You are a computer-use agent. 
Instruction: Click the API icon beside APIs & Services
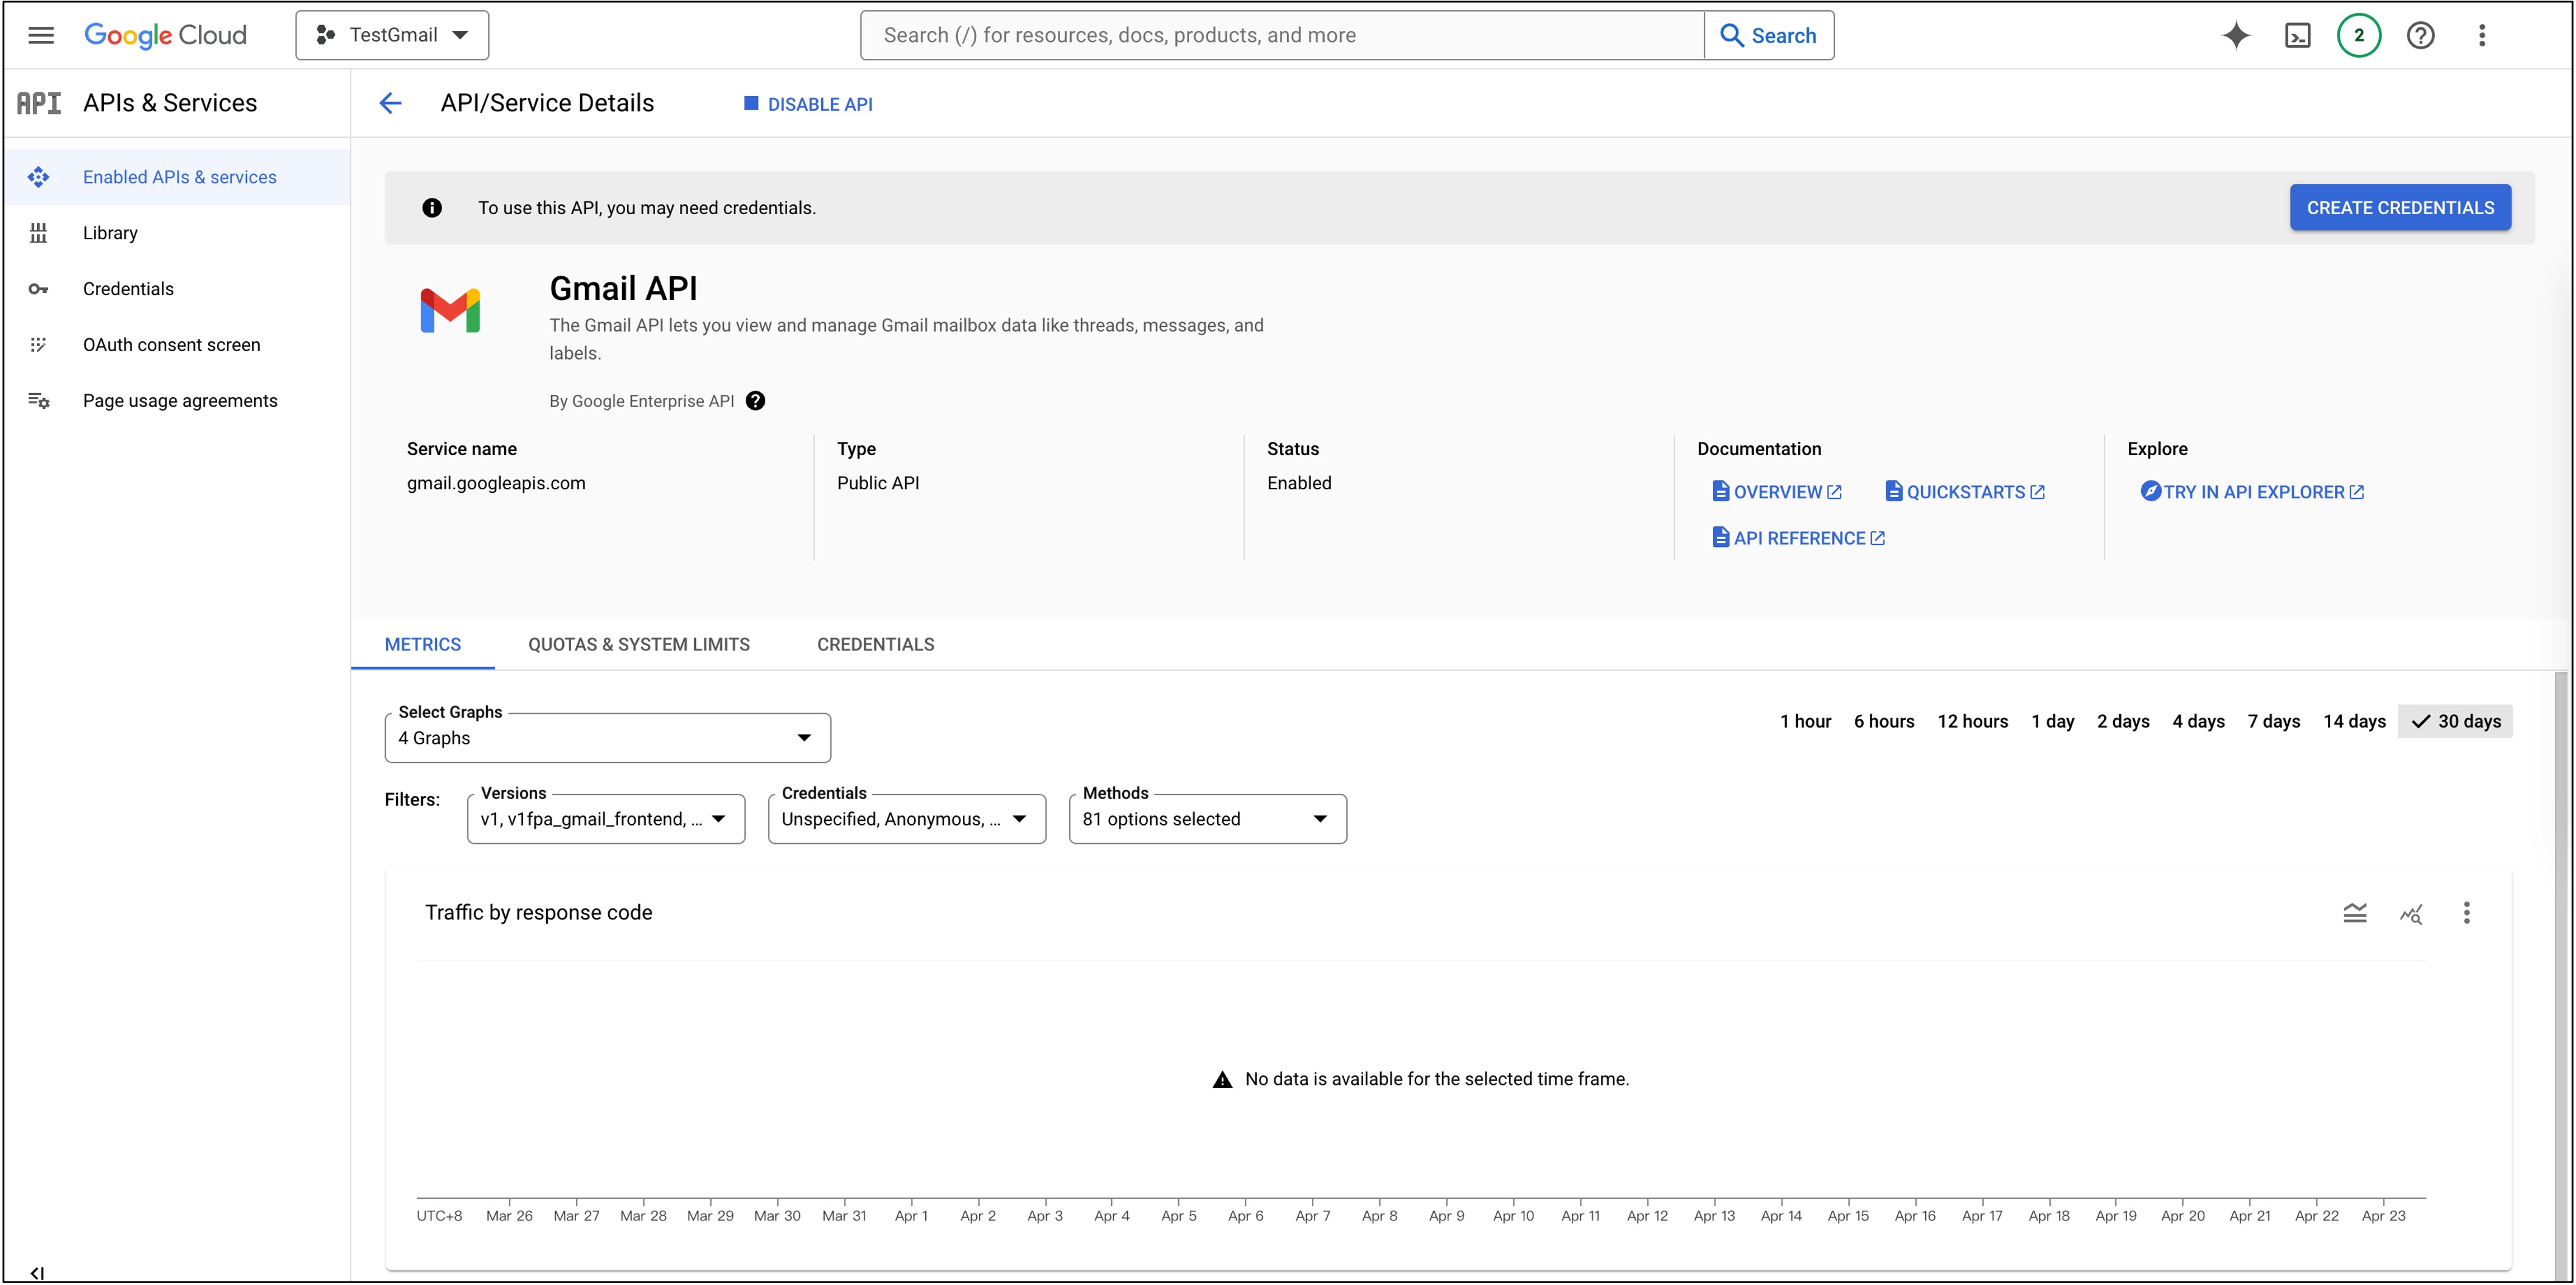(x=39, y=103)
